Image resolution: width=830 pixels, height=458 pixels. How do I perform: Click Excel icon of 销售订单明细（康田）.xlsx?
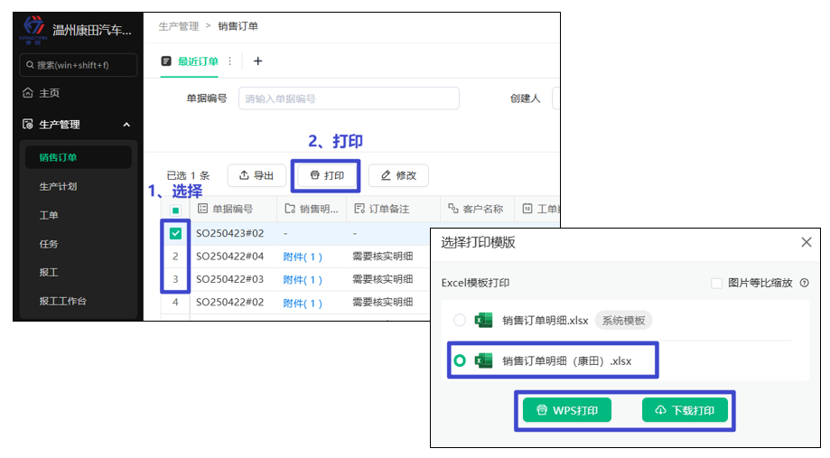pos(484,360)
